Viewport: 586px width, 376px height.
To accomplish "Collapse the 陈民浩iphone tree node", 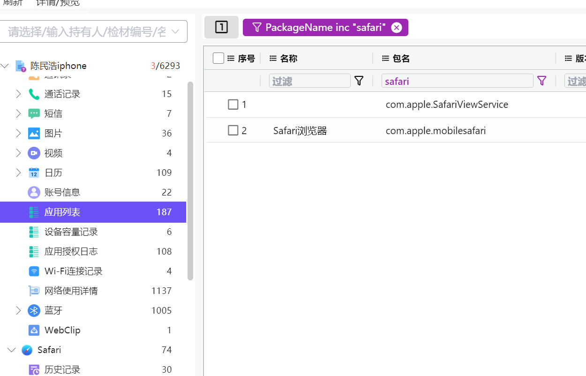I will [5, 66].
